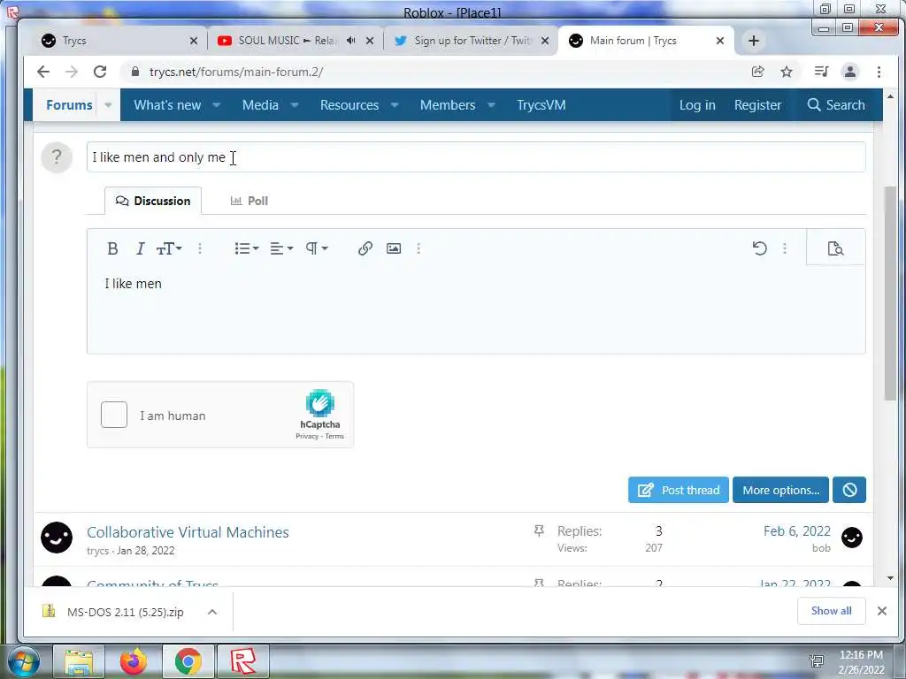Share this page via share icon
Image resolution: width=906 pixels, height=679 pixels.
point(757,72)
